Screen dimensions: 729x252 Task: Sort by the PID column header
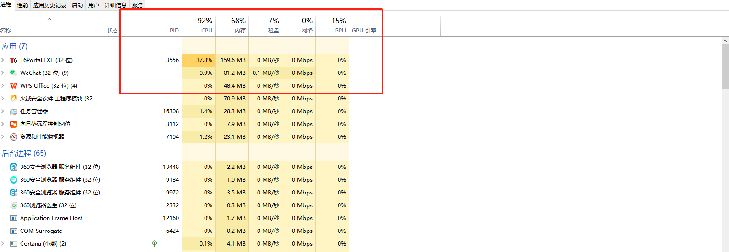[x=170, y=26]
